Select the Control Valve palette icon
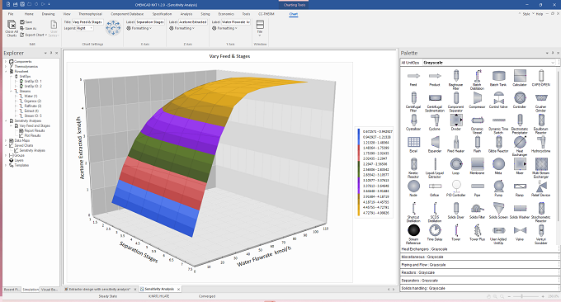The image size is (561, 302). point(498,97)
